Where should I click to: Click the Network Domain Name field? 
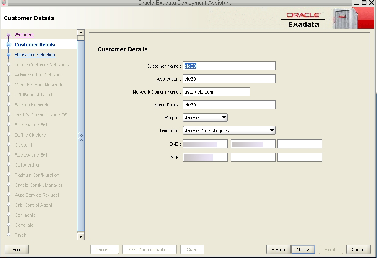pos(216,91)
